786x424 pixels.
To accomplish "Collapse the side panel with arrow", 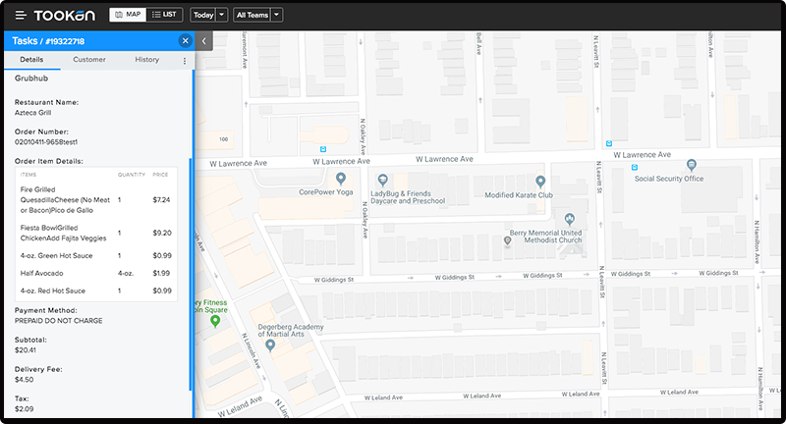I will click(203, 40).
